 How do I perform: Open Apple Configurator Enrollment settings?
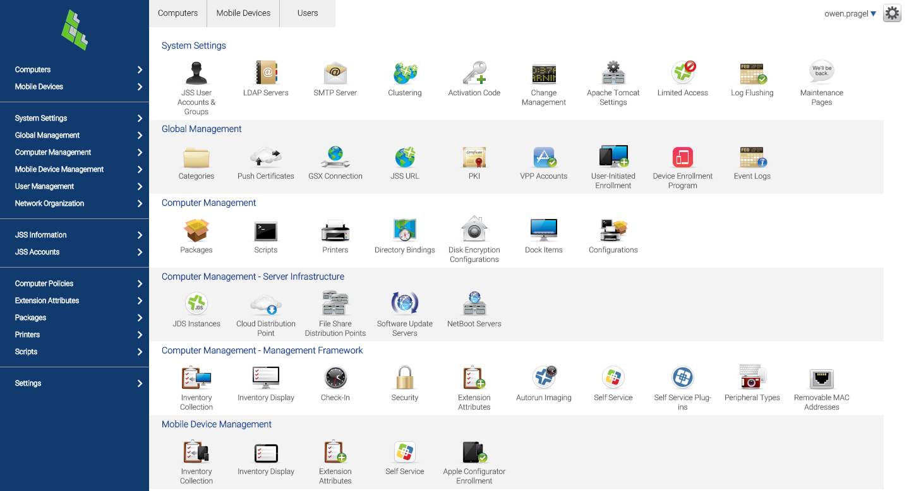tap(474, 452)
